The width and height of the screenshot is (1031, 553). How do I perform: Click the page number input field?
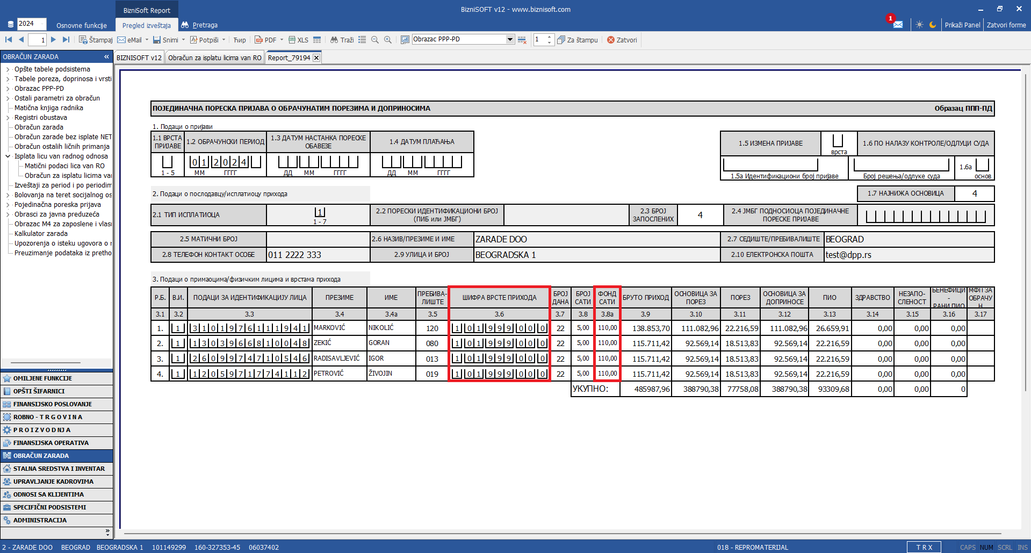[x=37, y=40]
